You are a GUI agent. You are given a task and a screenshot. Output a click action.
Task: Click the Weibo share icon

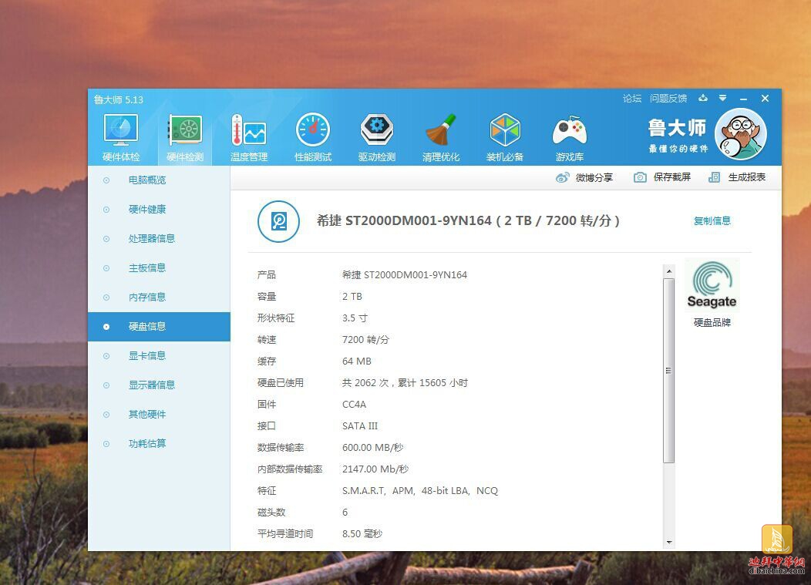[x=562, y=177]
